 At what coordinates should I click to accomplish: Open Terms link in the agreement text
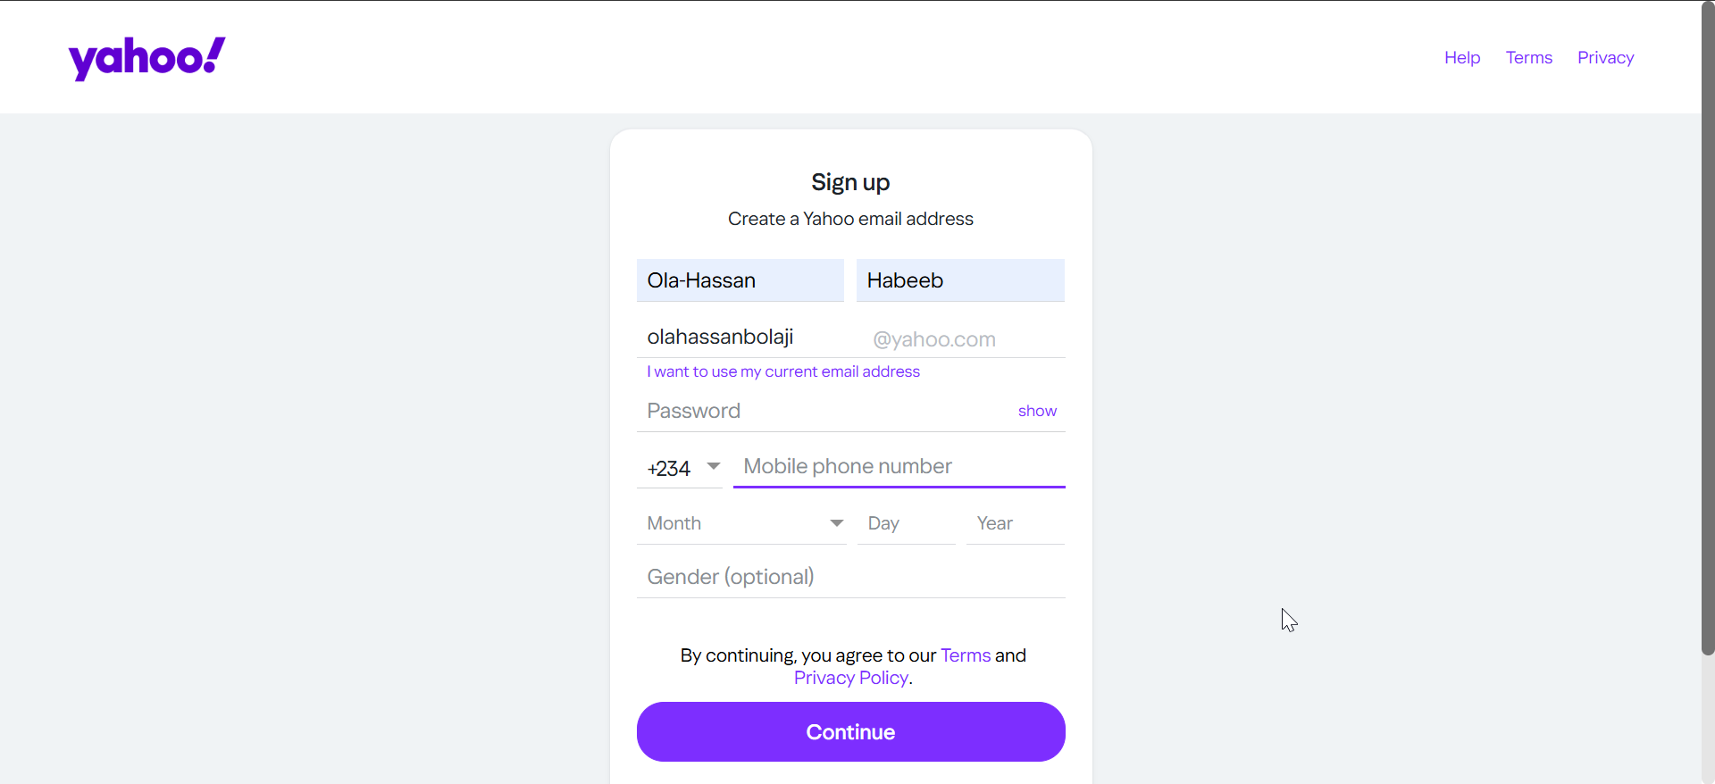tap(966, 655)
